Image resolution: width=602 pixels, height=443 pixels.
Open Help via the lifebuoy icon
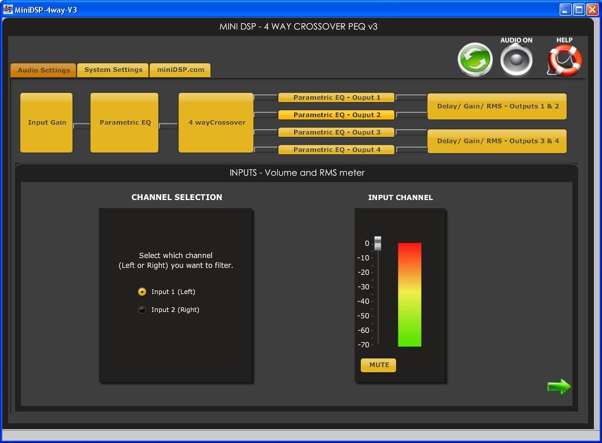coord(564,61)
